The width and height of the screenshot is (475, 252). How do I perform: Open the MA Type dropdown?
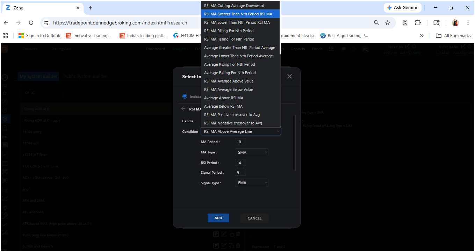(252, 152)
